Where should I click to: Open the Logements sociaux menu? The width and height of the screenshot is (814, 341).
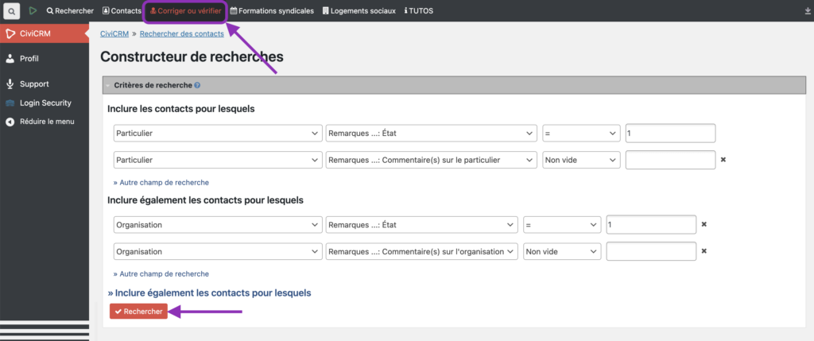click(x=359, y=11)
